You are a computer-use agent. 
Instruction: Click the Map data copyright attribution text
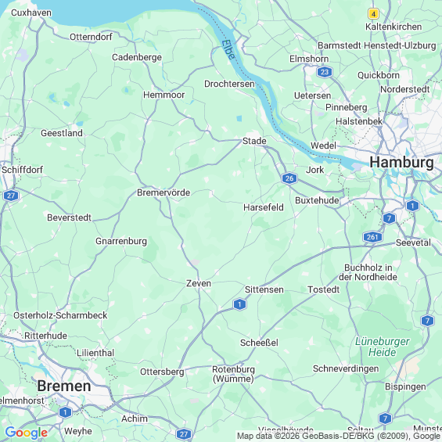click(339, 436)
